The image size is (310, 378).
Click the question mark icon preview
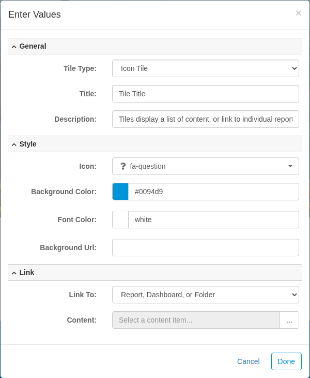click(123, 166)
